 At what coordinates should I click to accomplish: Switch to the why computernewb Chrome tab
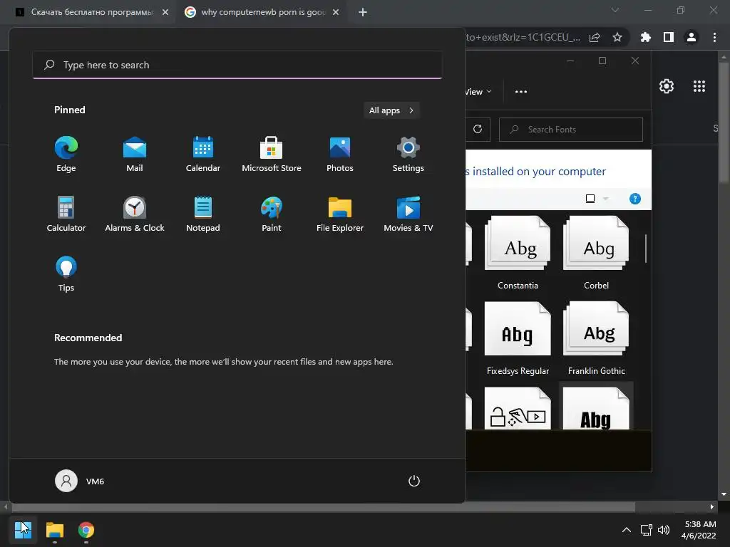pos(263,12)
